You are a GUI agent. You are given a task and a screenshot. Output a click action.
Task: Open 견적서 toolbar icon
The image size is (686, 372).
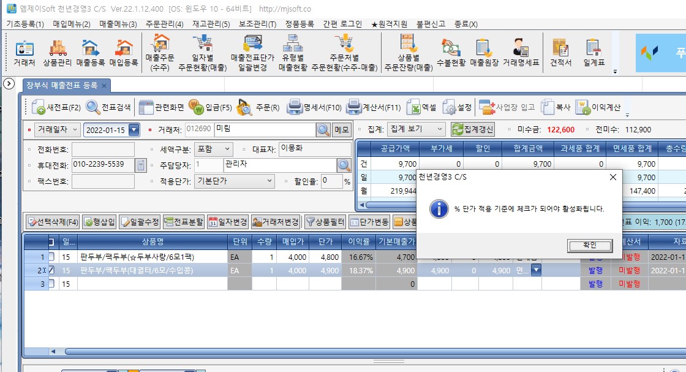point(560,53)
